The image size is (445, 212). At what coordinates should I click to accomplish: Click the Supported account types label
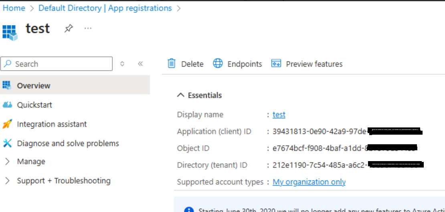[x=220, y=182]
